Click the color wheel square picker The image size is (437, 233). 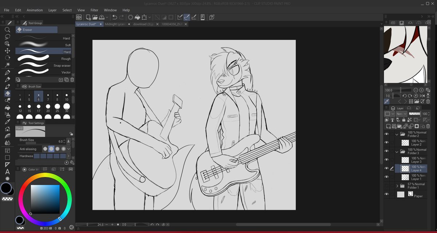45,199
